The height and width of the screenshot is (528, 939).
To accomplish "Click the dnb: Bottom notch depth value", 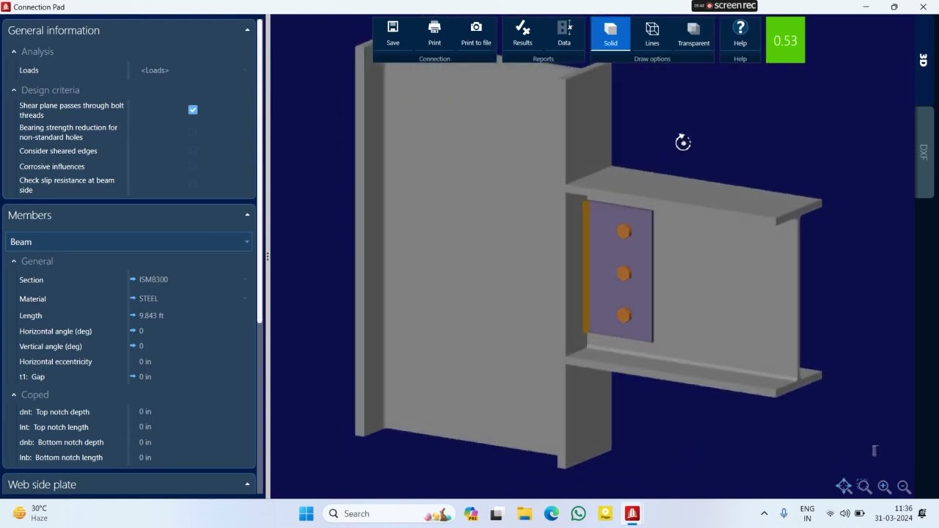I will pyautogui.click(x=145, y=442).
